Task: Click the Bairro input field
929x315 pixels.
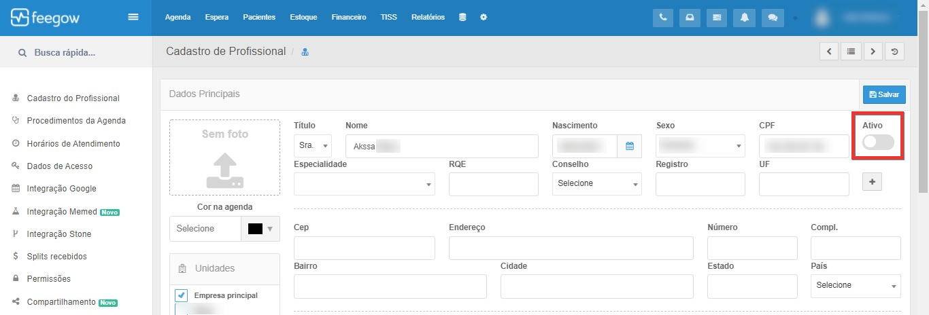Action: click(x=390, y=286)
